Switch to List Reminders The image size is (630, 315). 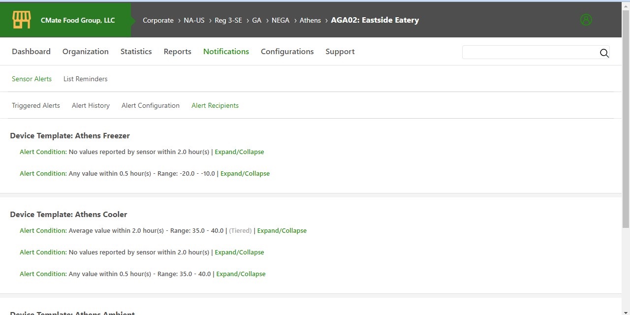point(85,79)
